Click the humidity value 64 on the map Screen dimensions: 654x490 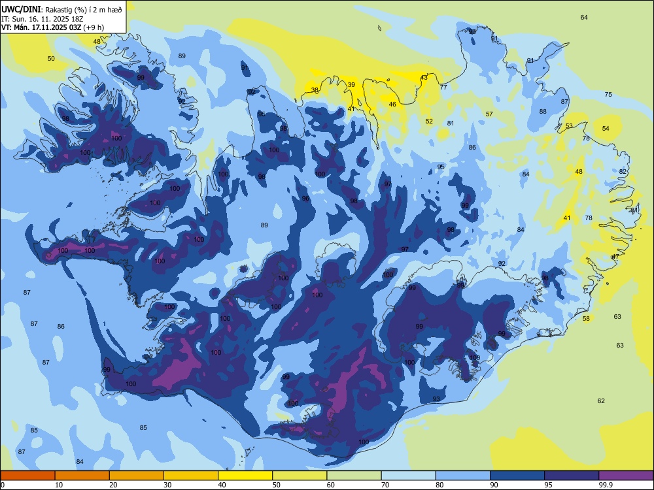584,17
